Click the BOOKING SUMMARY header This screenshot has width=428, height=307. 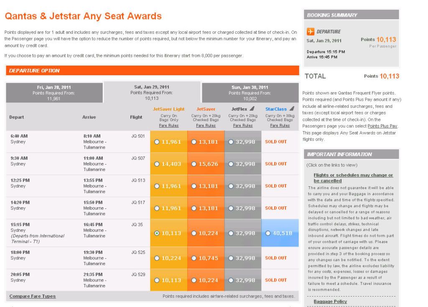tap(351, 15)
